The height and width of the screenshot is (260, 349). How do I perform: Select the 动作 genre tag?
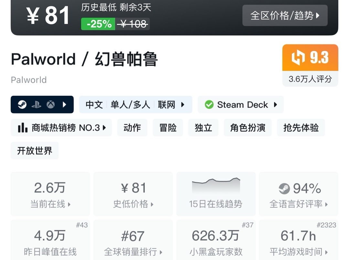tap(132, 127)
